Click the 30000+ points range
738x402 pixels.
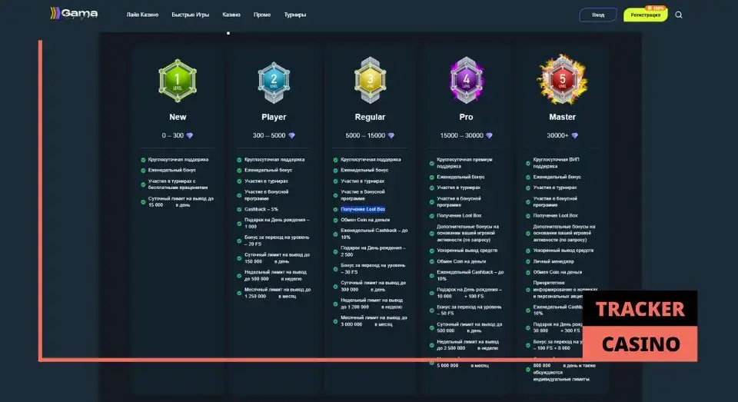(557, 135)
